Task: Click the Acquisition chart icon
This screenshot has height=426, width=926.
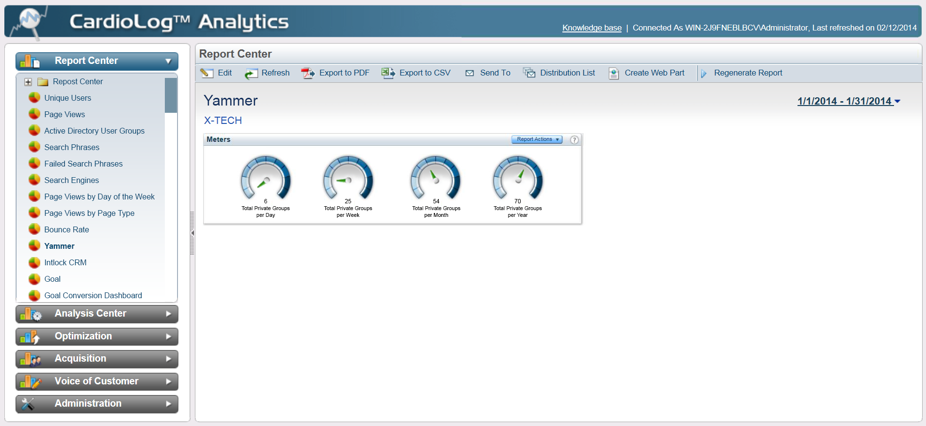Action: tap(31, 359)
